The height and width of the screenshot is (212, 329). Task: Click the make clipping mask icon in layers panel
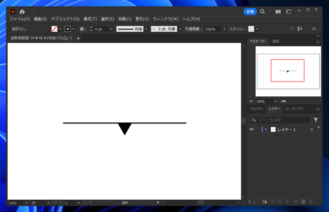(287, 201)
